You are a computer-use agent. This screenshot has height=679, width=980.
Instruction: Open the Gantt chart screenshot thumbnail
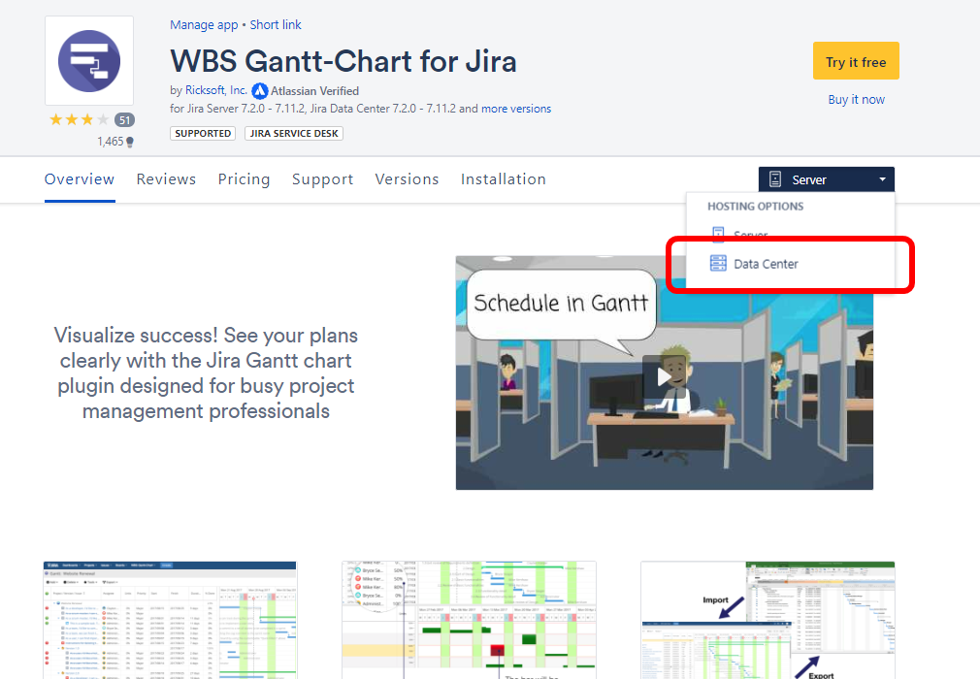[170, 620]
